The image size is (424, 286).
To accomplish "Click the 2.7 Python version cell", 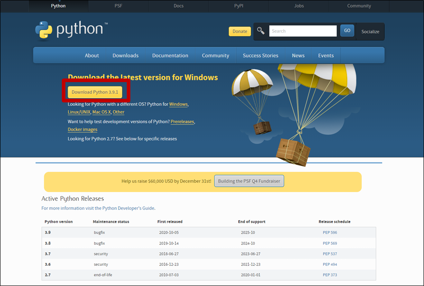I will point(48,275).
